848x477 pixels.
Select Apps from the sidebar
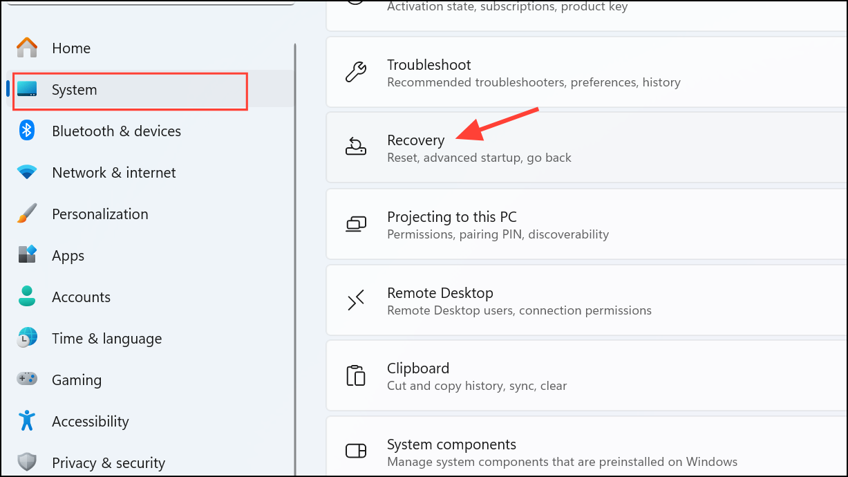tap(68, 255)
